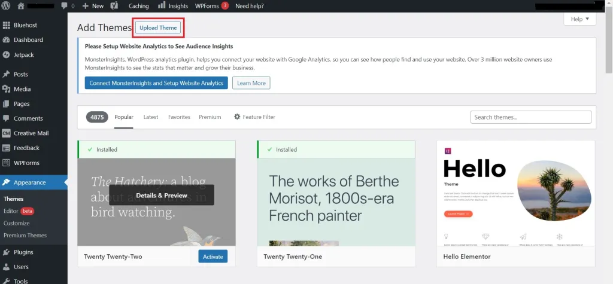Click the Appearance paintbrush icon
The width and height of the screenshot is (613, 284).
(x=6, y=182)
